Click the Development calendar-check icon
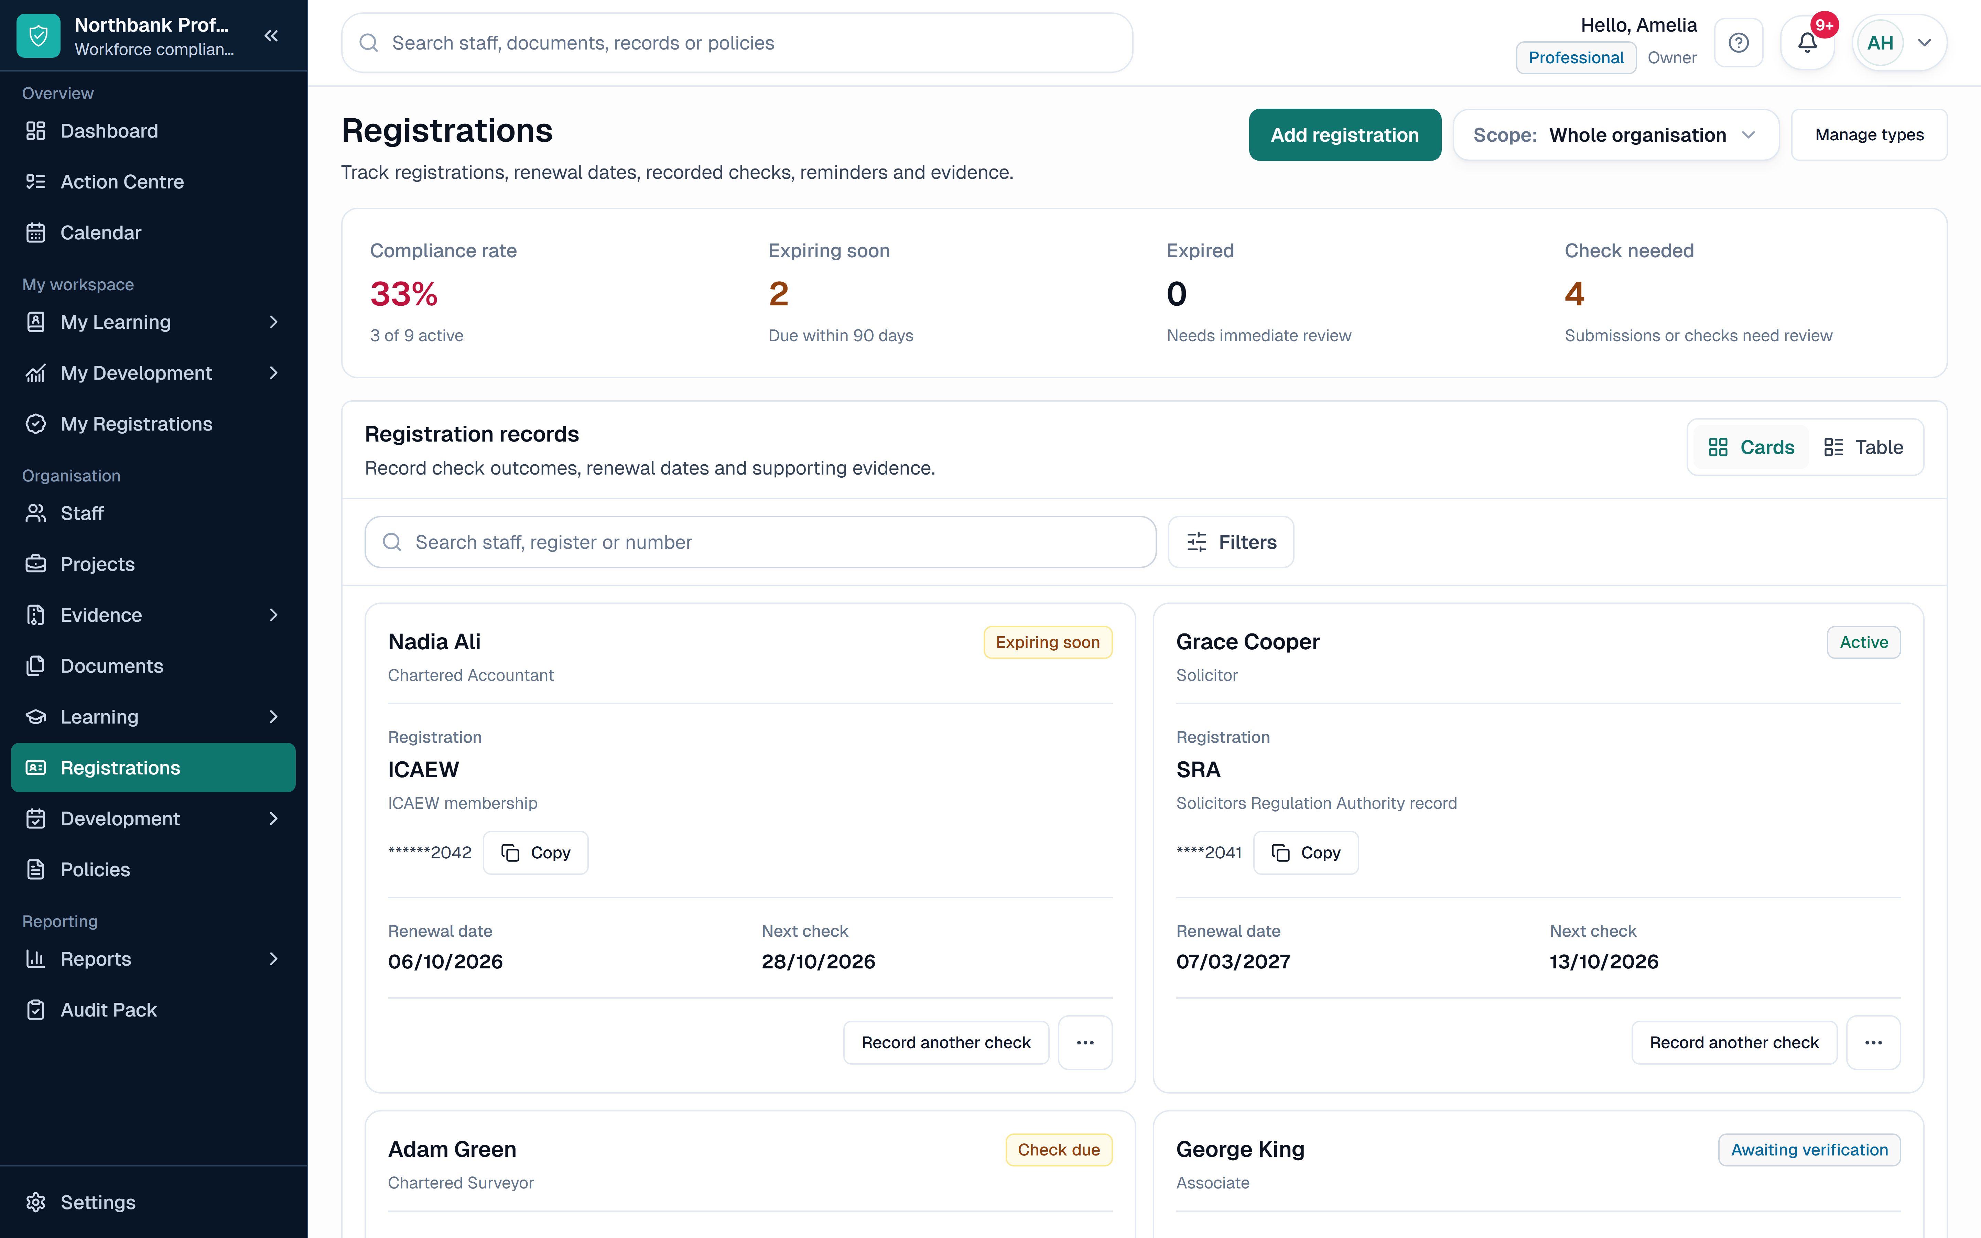The width and height of the screenshot is (1981, 1238). pos(36,818)
